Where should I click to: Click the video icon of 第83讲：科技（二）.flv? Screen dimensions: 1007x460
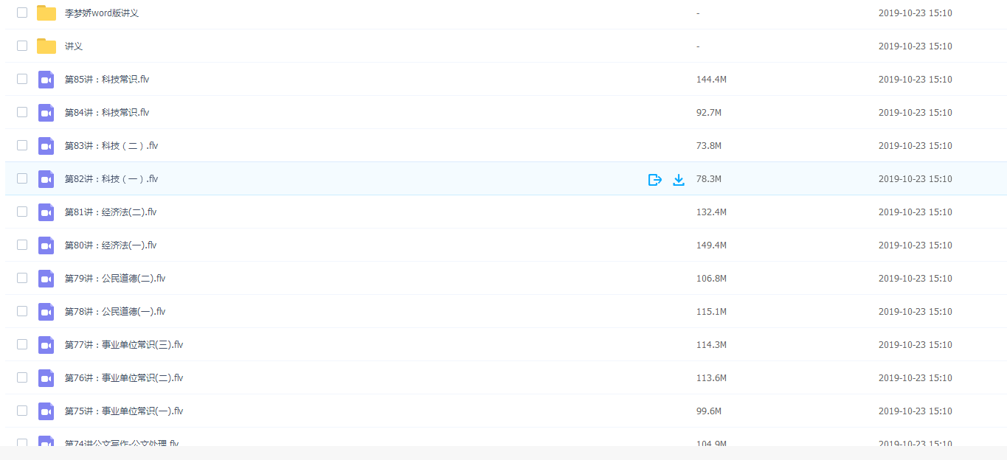tap(46, 145)
